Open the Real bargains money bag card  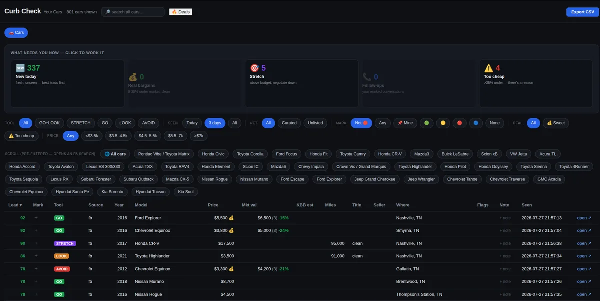pos(184,83)
